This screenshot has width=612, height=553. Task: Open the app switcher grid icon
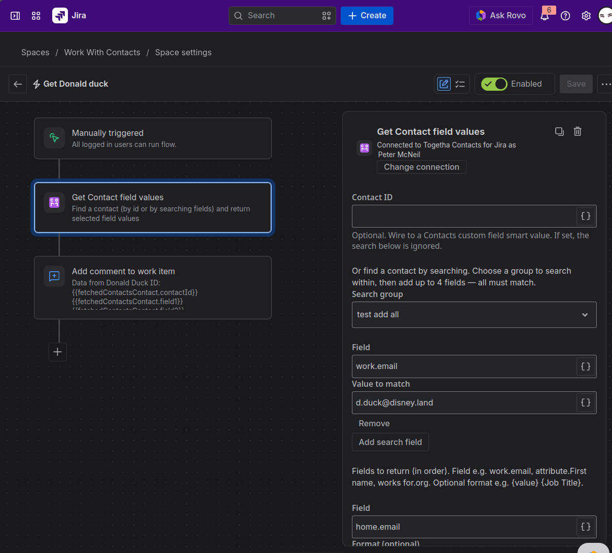point(36,16)
